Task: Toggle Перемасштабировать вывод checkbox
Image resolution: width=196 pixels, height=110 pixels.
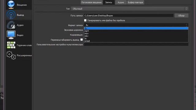Action: (81, 40)
